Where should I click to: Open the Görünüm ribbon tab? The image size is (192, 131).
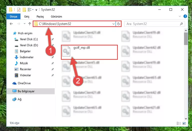(56, 16)
